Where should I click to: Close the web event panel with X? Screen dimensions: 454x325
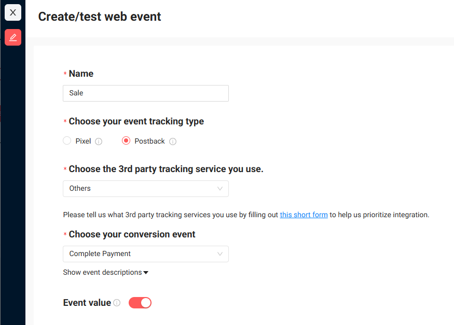point(12,12)
